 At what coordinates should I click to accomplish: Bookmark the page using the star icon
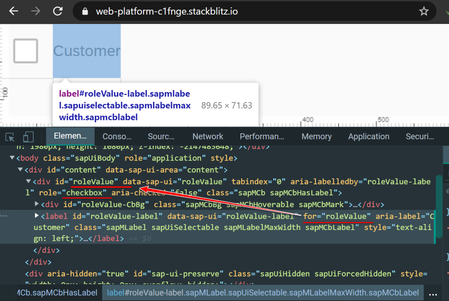[x=424, y=11]
